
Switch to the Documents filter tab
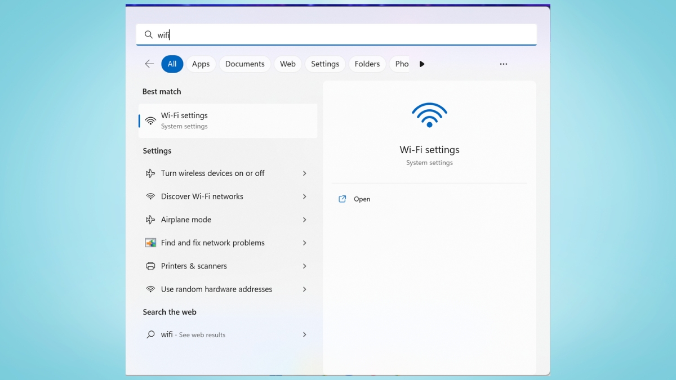point(244,64)
